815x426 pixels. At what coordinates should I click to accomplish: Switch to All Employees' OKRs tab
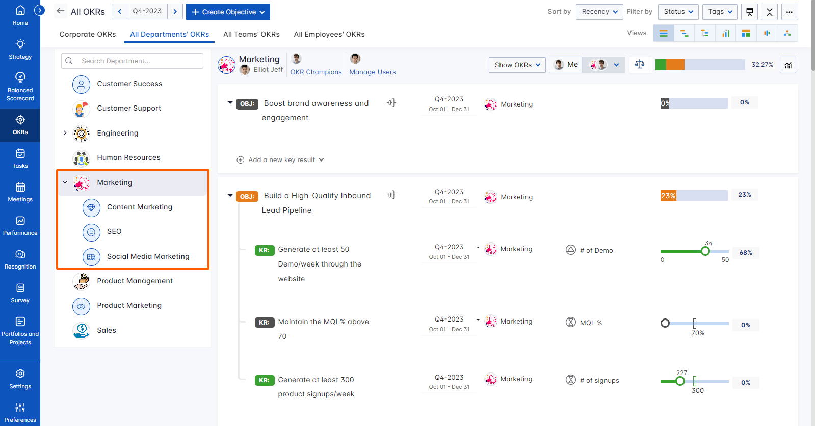point(329,34)
